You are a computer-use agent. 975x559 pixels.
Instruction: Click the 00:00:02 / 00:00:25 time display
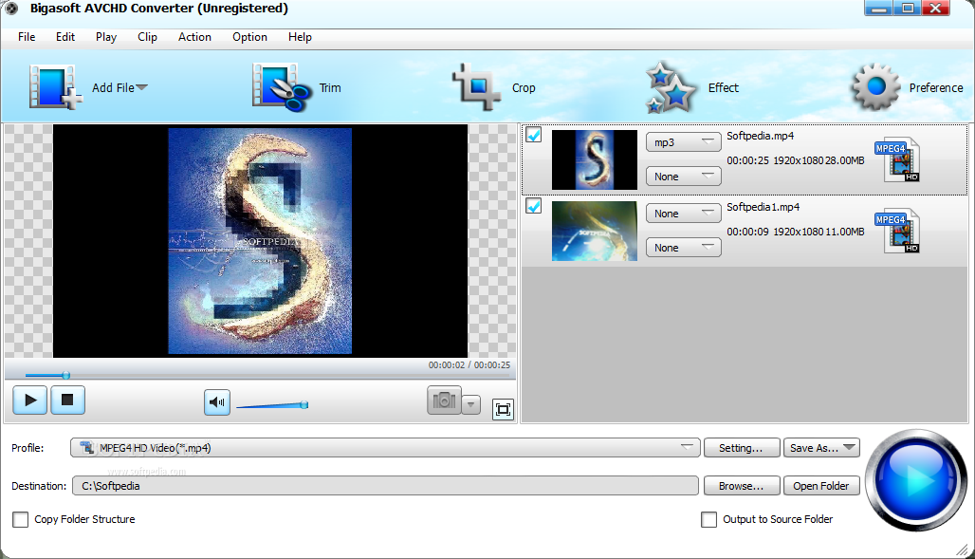[x=469, y=364]
